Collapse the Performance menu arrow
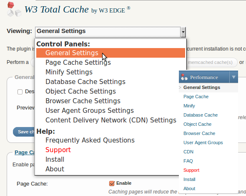This screenshot has height=196, width=246. click(x=233, y=77)
